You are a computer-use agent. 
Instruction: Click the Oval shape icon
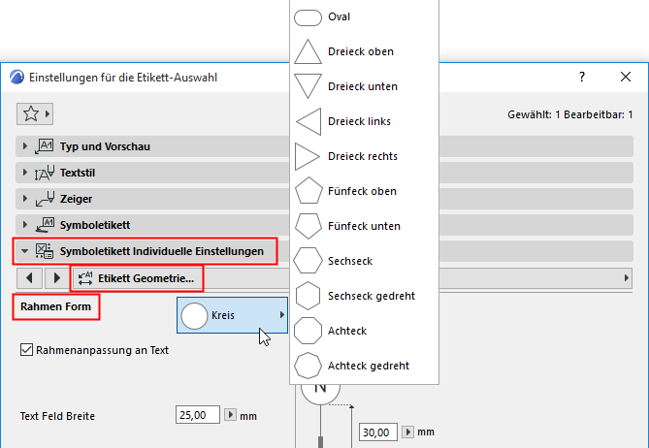308,17
